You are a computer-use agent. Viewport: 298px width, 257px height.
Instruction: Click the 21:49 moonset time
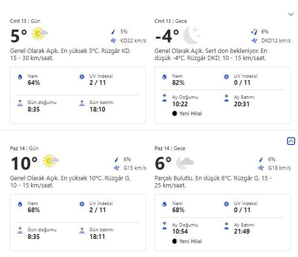(241, 232)
